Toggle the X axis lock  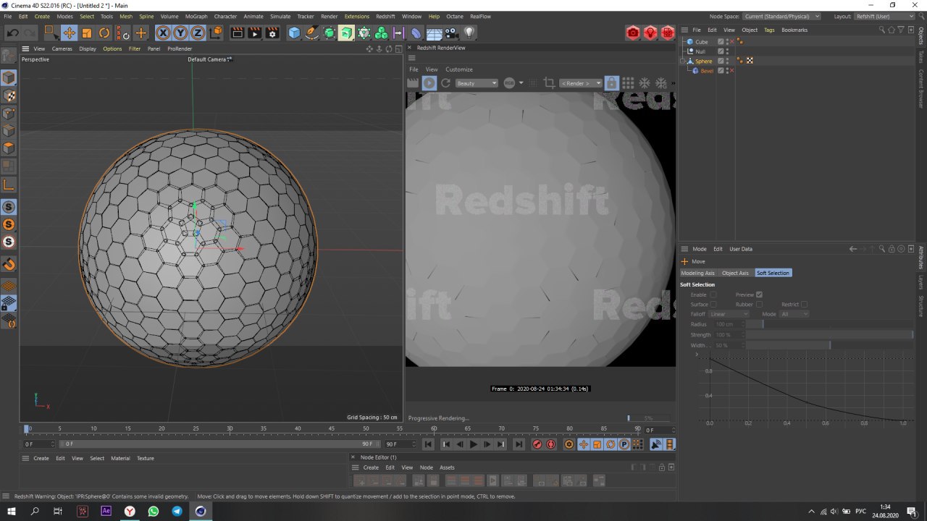162,33
